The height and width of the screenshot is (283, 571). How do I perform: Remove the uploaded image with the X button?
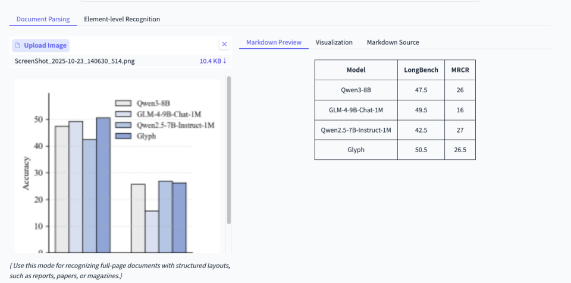click(224, 45)
